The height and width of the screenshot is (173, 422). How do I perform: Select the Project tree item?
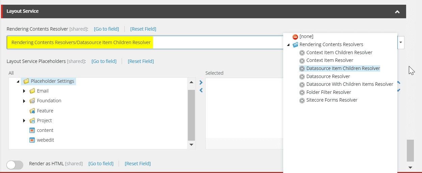(x=44, y=120)
